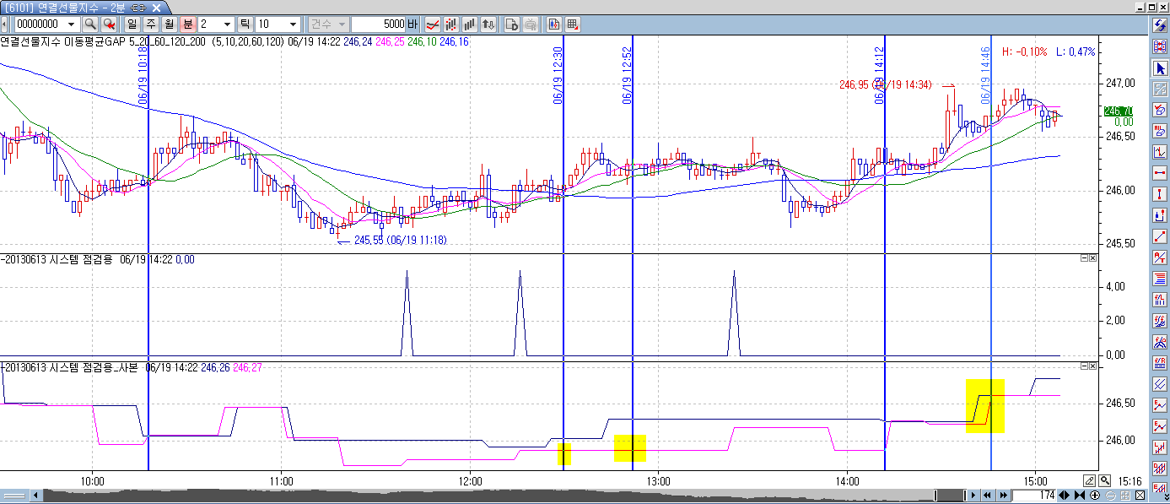Close the middle indicator pane
1170x504 pixels.
click(1093, 258)
